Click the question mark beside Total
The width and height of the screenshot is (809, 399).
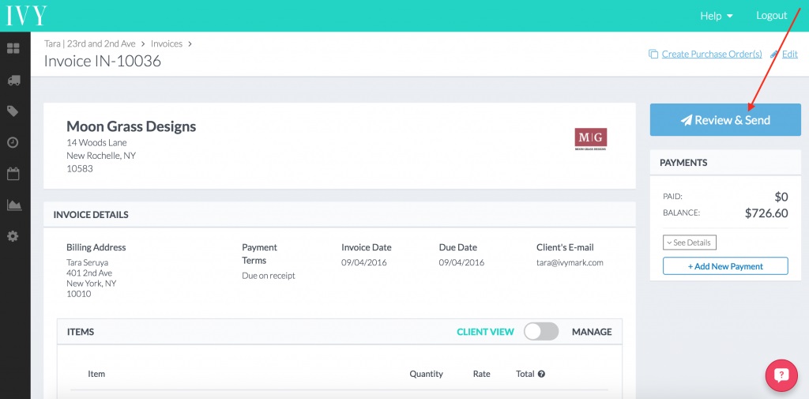(541, 374)
